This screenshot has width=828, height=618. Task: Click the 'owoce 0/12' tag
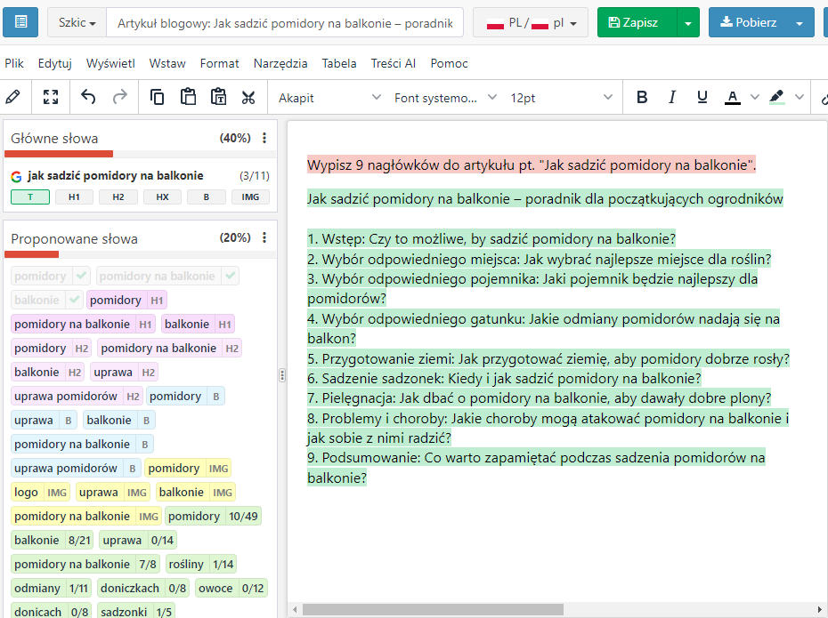tap(231, 588)
